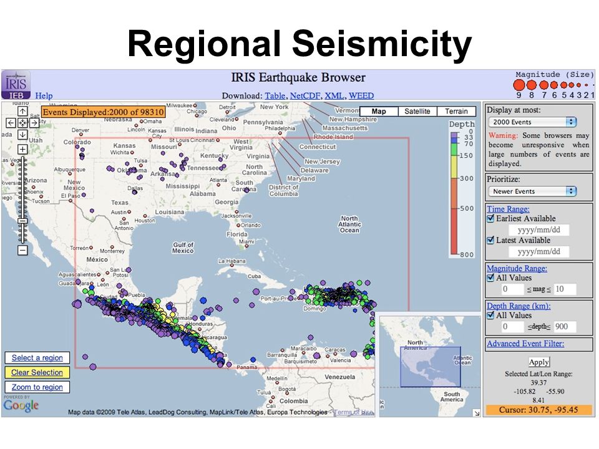Click the depth color scale bar
The height and width of the screenshot is (449, 599).
[x=454, y=193]
